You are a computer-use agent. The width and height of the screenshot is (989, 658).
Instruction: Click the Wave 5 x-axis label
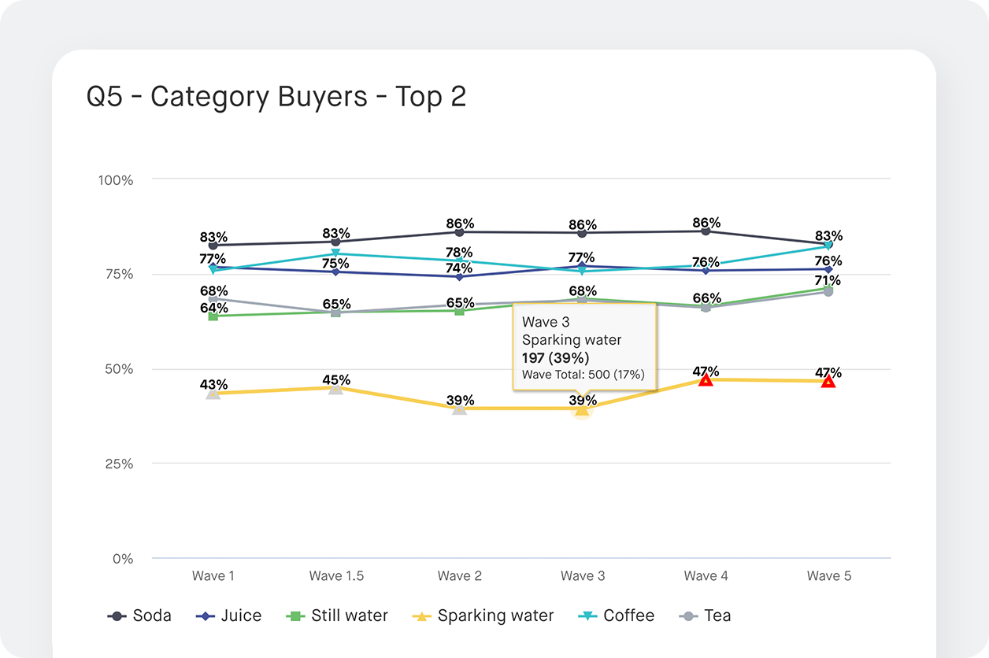click(x=828, y=576)
